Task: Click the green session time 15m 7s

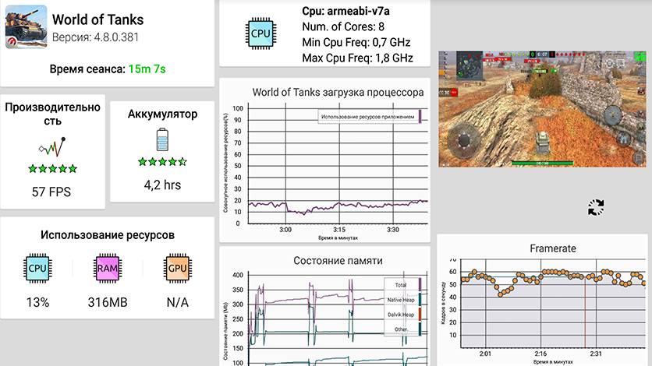Action: point(148,69)
